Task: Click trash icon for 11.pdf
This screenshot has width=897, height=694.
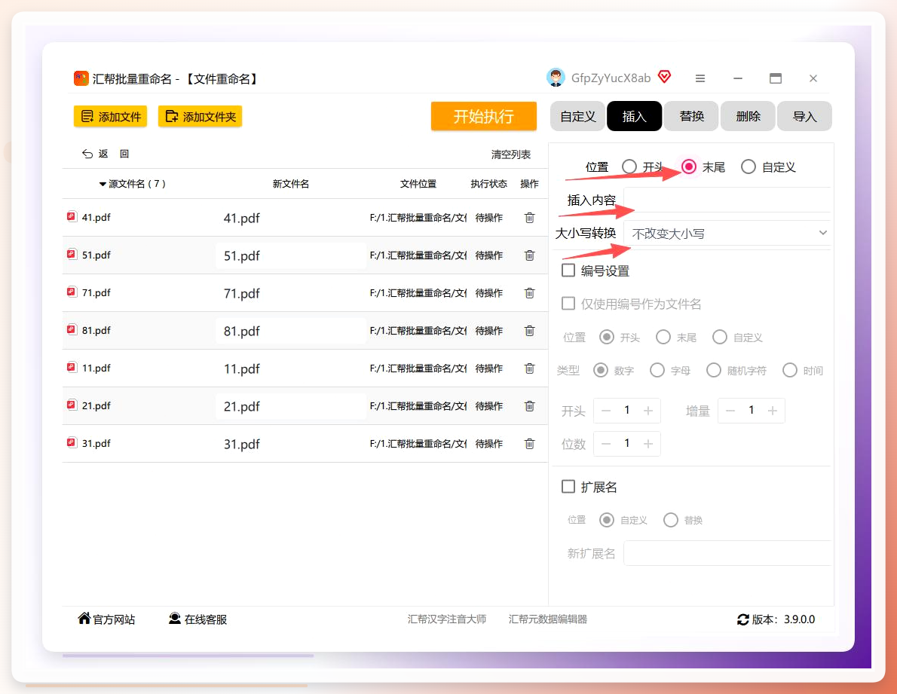Action: tap(530, 368)
